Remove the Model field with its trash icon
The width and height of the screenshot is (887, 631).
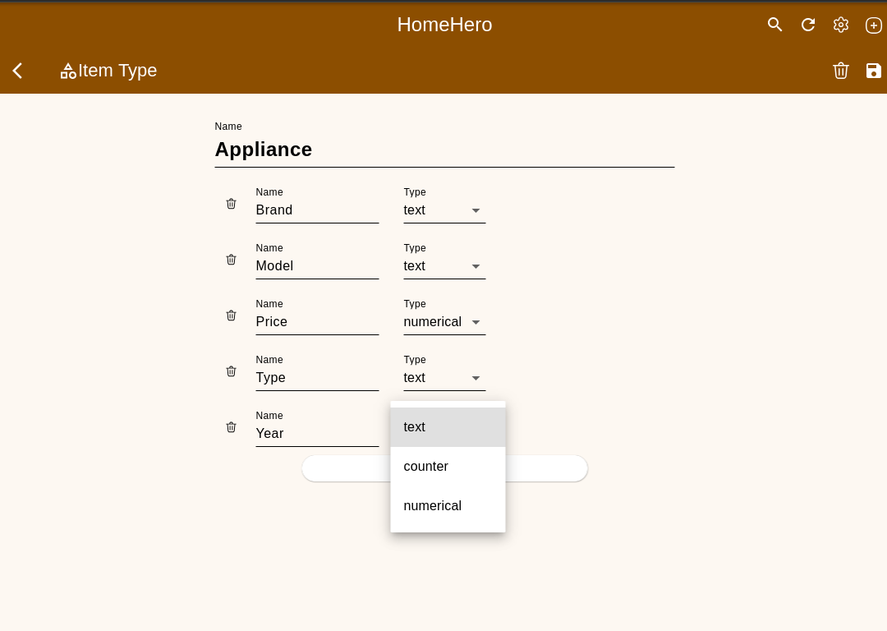pos(231,260)
